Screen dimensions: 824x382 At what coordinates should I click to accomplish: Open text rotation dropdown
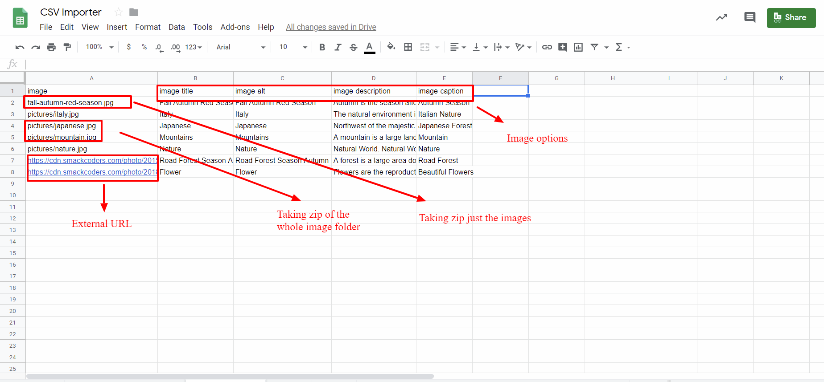coord(523,47)
